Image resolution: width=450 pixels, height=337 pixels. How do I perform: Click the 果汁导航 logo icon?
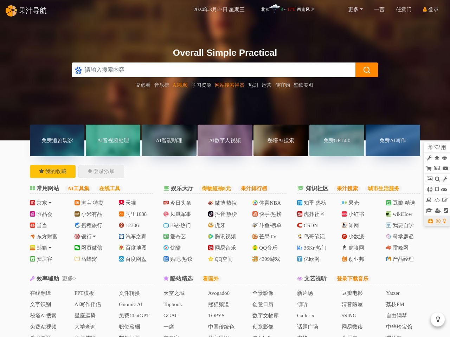(x=11, y=11)
